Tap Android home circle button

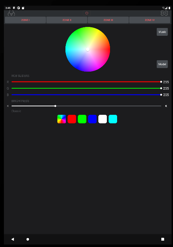(x=28, y=239)
